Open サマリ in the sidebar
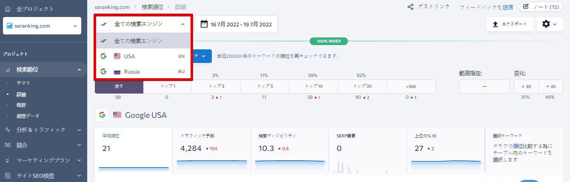Screen dimensions: 570x182 23,82
